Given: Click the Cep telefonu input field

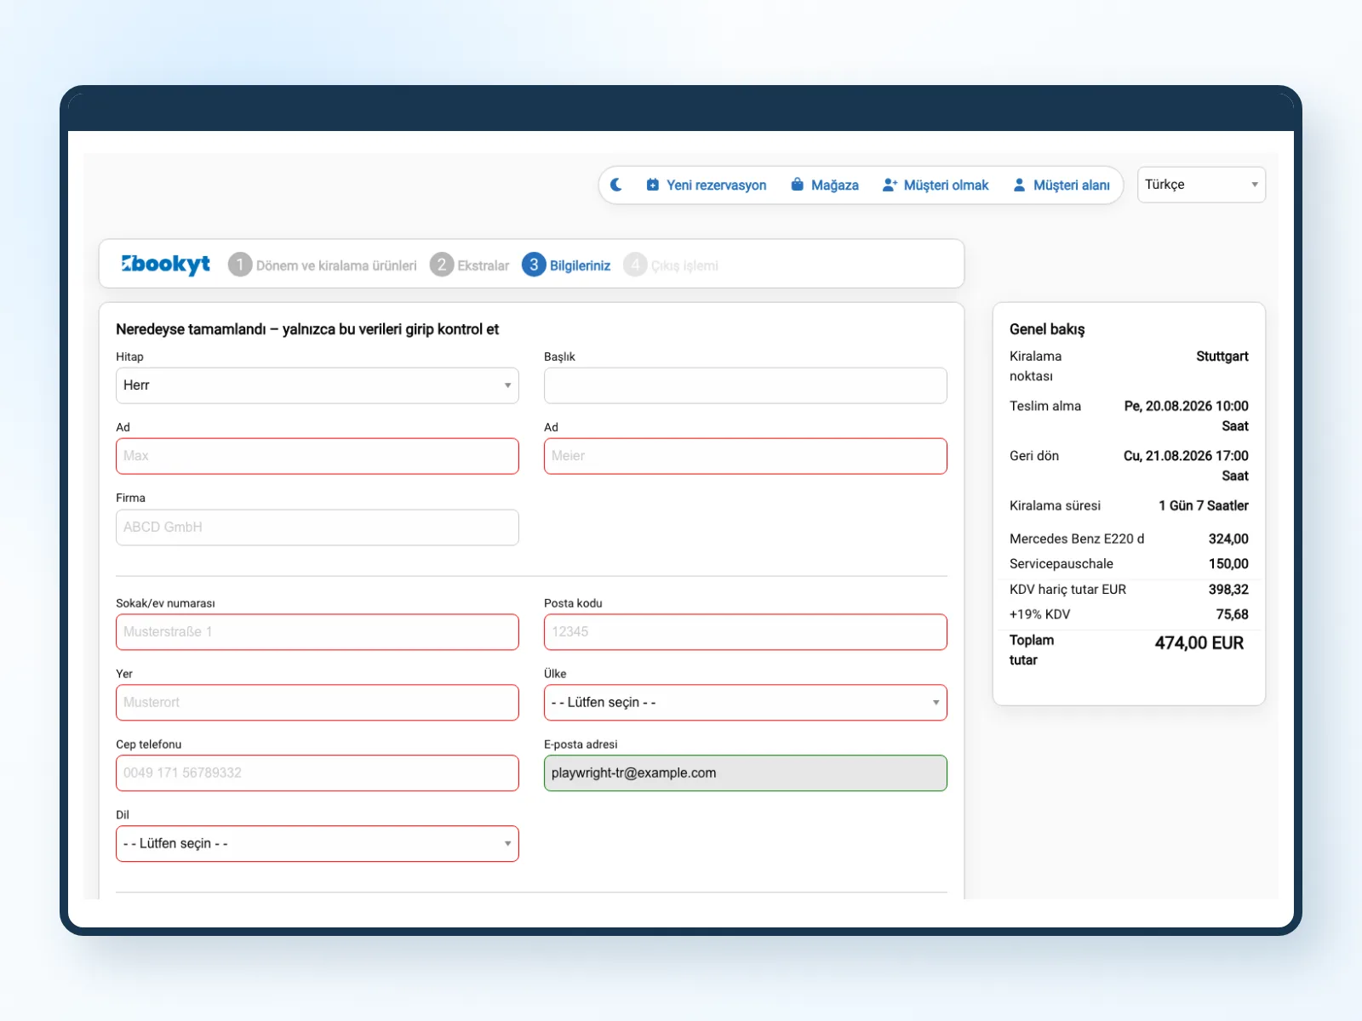Looking at the screenshot, I should 318,773.
